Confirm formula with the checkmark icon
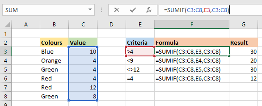 tap(133, 10)
